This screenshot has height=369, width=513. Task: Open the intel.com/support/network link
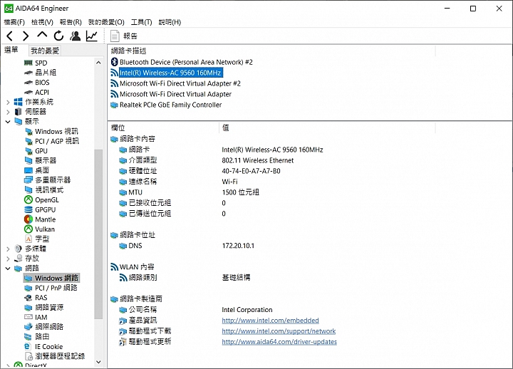(x=279, y=331)
